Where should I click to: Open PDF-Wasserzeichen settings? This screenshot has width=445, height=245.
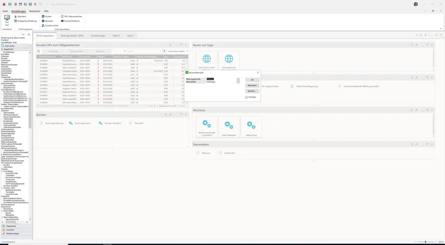pyautogui.click(x=72, y=16)
